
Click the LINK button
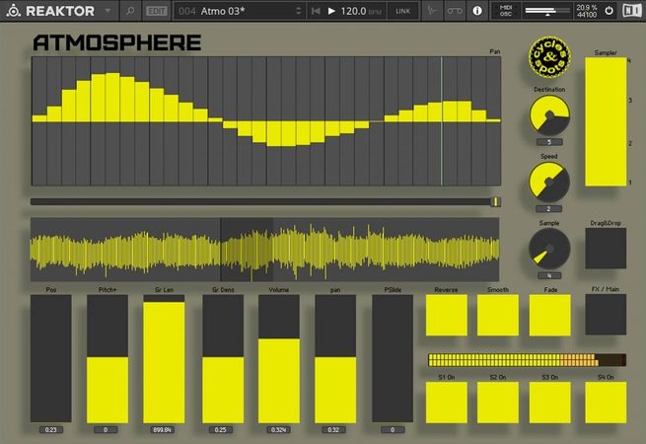(x=402, y=11)
